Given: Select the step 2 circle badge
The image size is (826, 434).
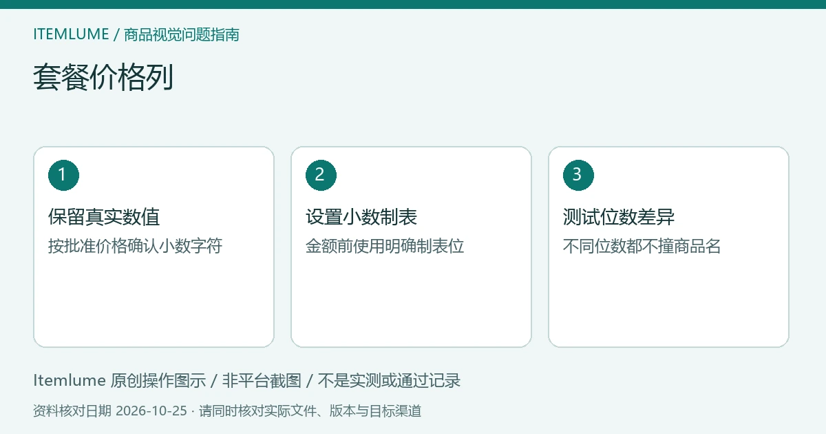Looking at the screenshot, I should pyautogui.click(x=321, y=175).
